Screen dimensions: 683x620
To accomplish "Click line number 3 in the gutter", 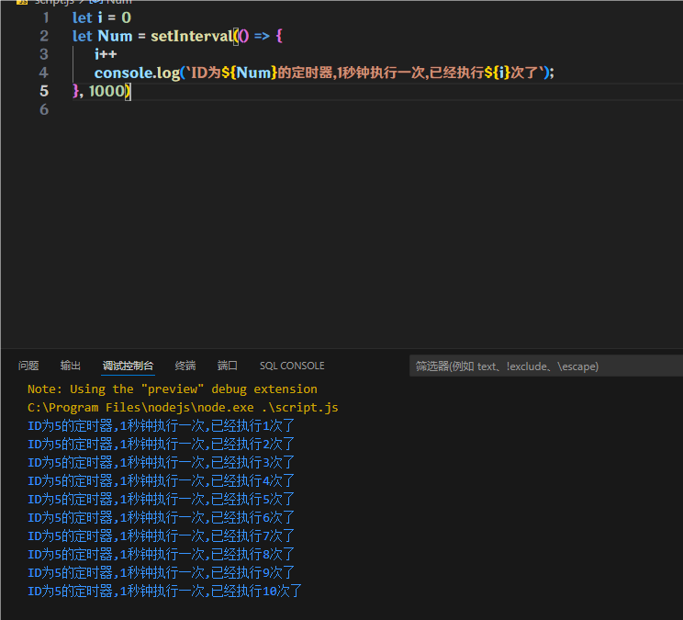I will [44, 54].
